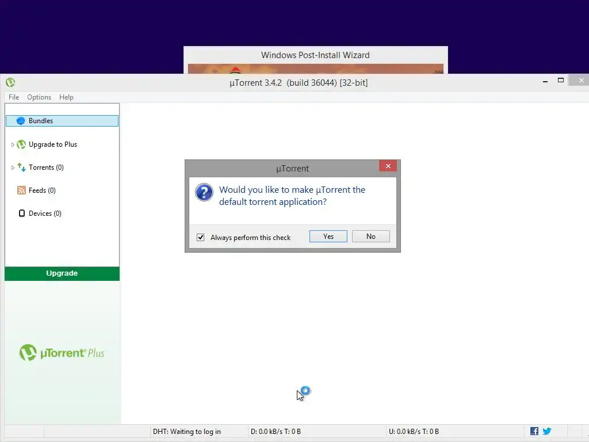Image resolution: width=589 pixels, height=442 pixels.
Task: Open the Options menu
Action: (x=39, y=97)
